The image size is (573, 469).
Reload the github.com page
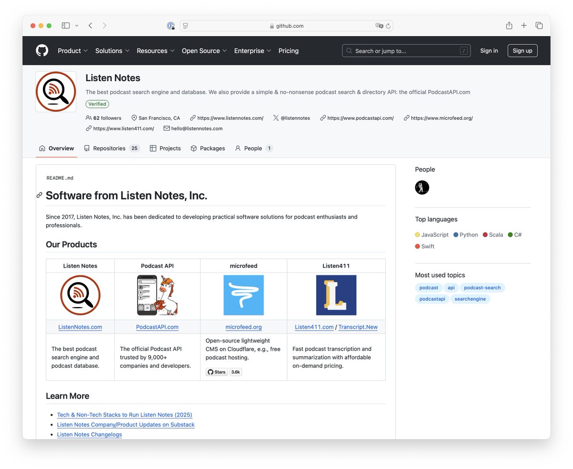click(x=388, y=26)
